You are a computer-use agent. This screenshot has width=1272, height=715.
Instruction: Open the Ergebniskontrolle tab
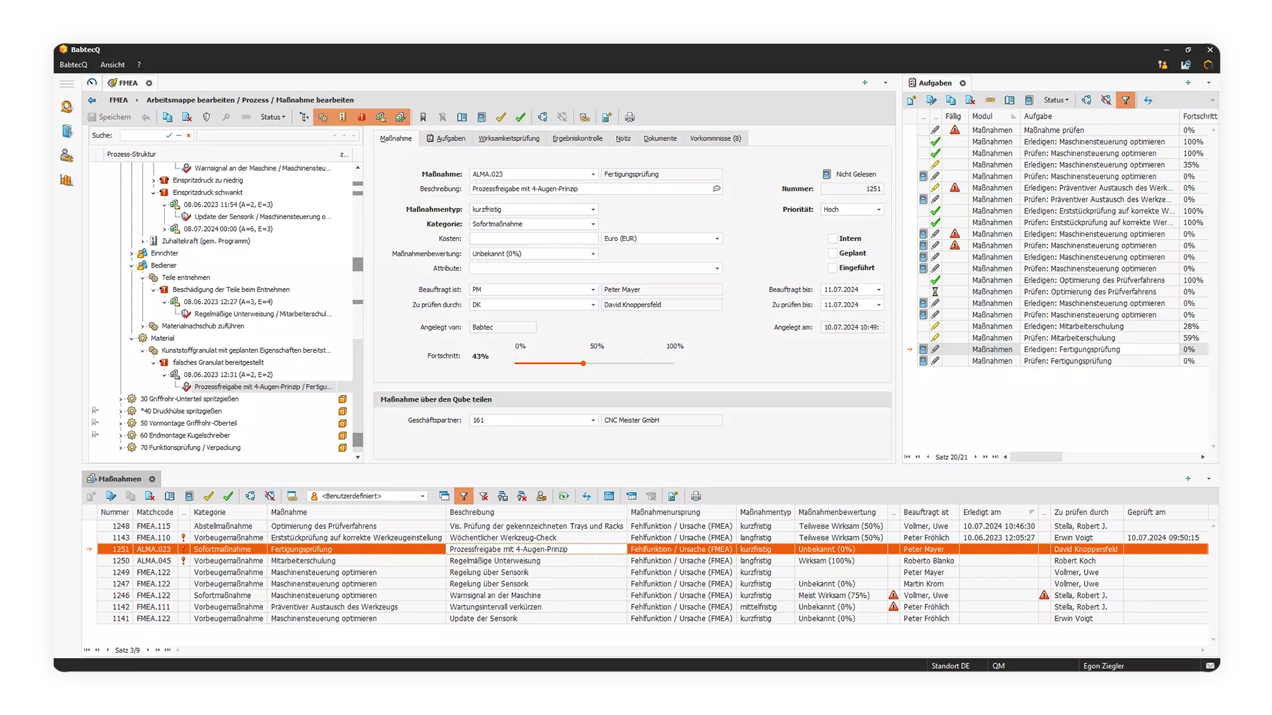pos(578,138)
